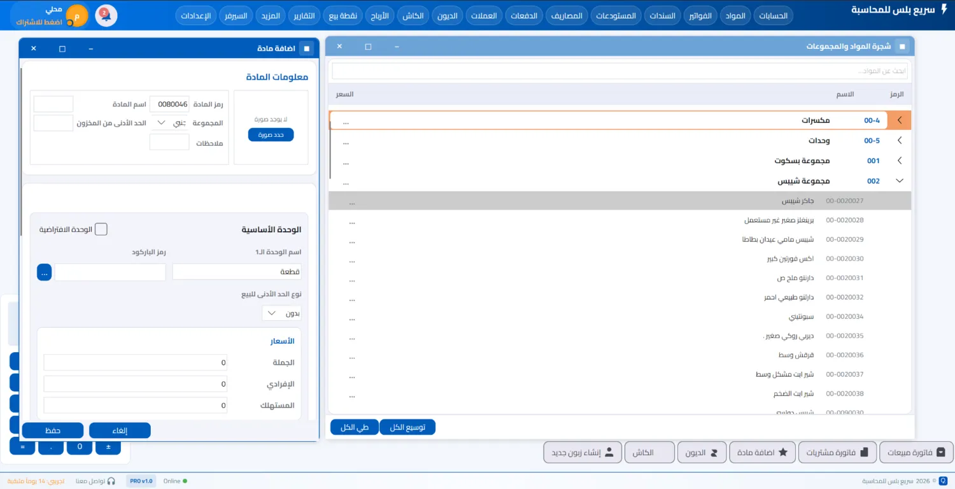Expand the مكسرات group in the tree
The height and width of the screenshot is (489, 955).
pos(900,120)
